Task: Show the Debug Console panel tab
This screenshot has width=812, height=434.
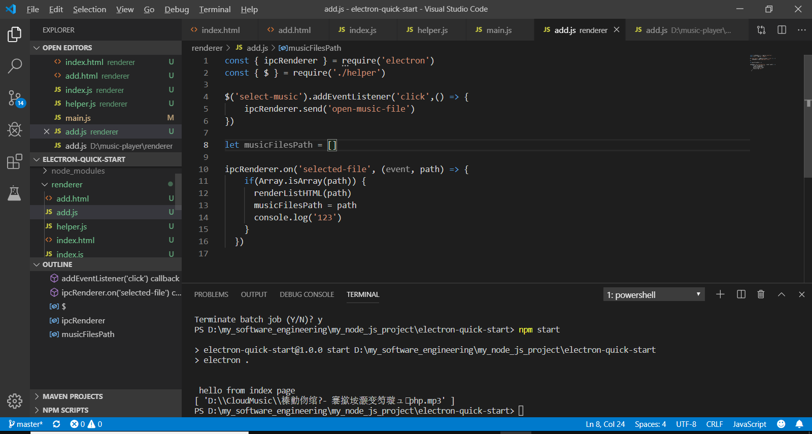Action: (x=307, y=294)
